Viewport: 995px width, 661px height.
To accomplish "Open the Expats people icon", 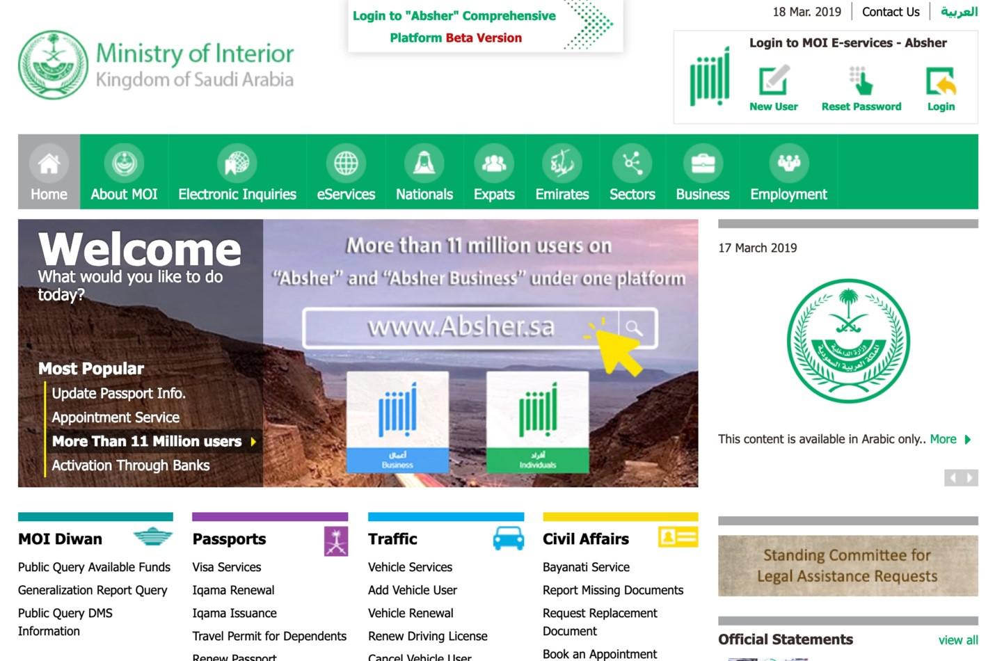I will pyautogui.click(x=494, y=164).
